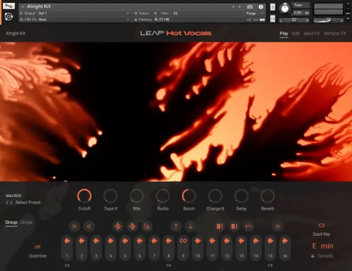Change the E min tonality setting
Image resolution: width=352 pixels, height=271 pixels.
click(322, 246)
